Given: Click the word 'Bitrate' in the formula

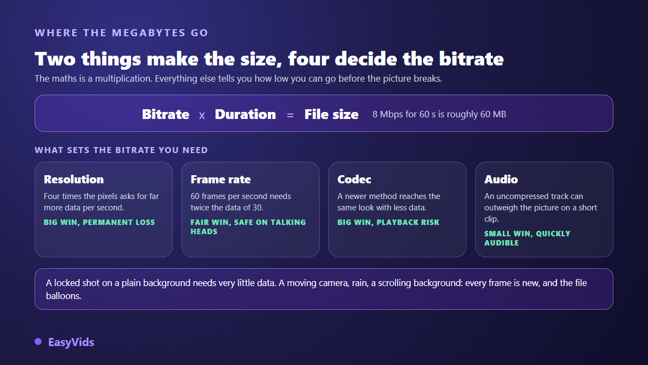Looking at the screenshot, I should pyautogui.click(x=165, y=114).
